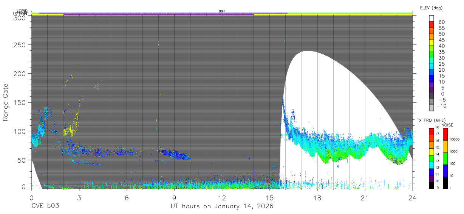
Task: Click the 60 label on elevation scale
Action: pos(441,22)
